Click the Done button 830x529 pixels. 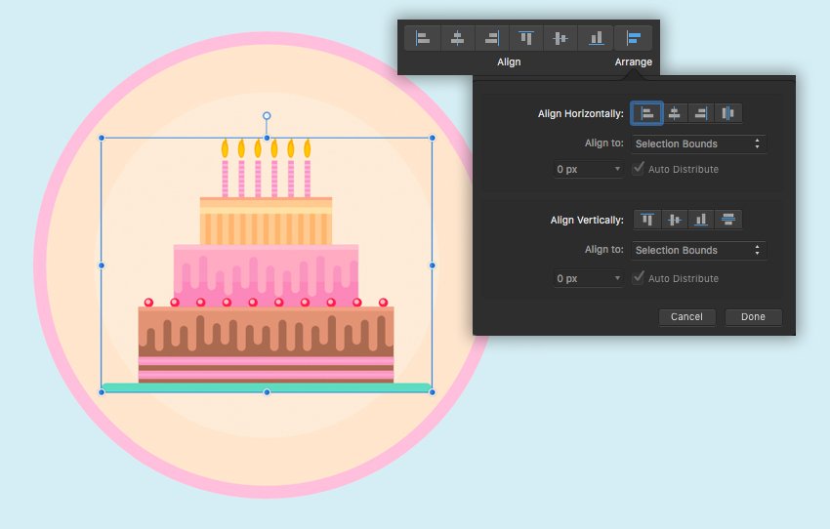coord(753,317)
